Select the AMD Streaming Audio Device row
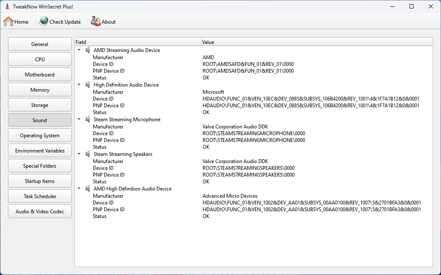Screen dimensions: 441x275 point(253,50)
